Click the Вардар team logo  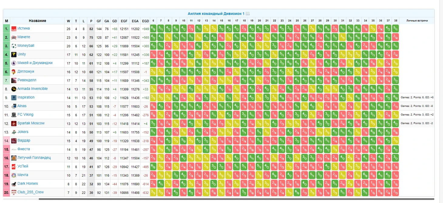click(14, 141)
